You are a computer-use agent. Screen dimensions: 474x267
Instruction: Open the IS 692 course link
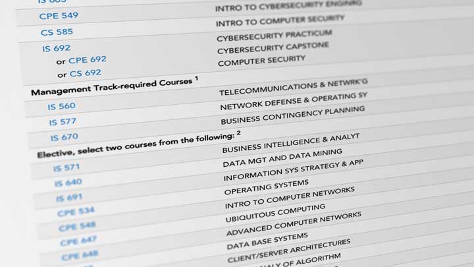[x=56, y=48]
